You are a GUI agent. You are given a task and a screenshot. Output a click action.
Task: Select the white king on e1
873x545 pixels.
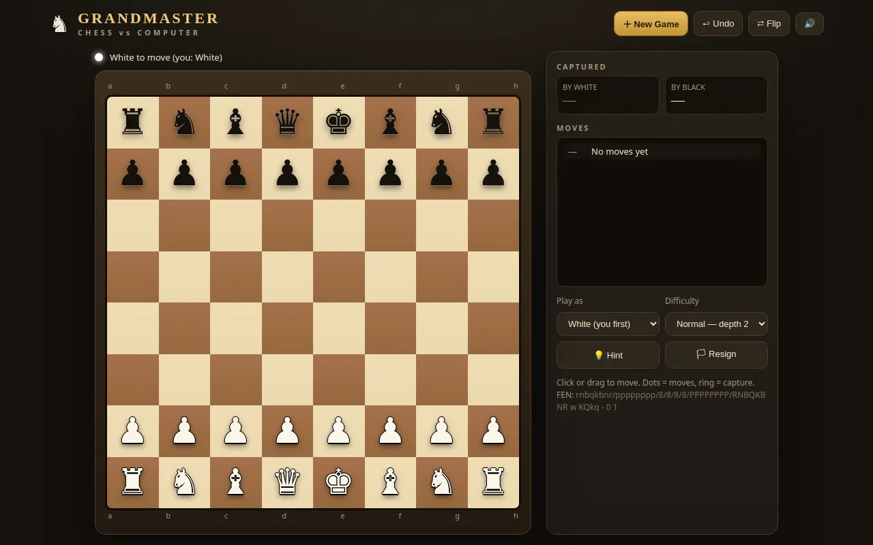pyautogui.click(x=339, y=482)
